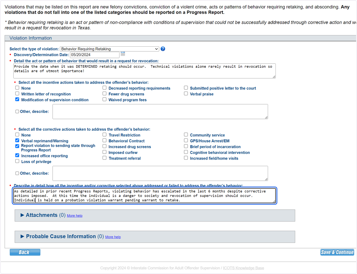Click the incentive Other describe textarea
Screen dimensions: 357x274
coord(160,111)
